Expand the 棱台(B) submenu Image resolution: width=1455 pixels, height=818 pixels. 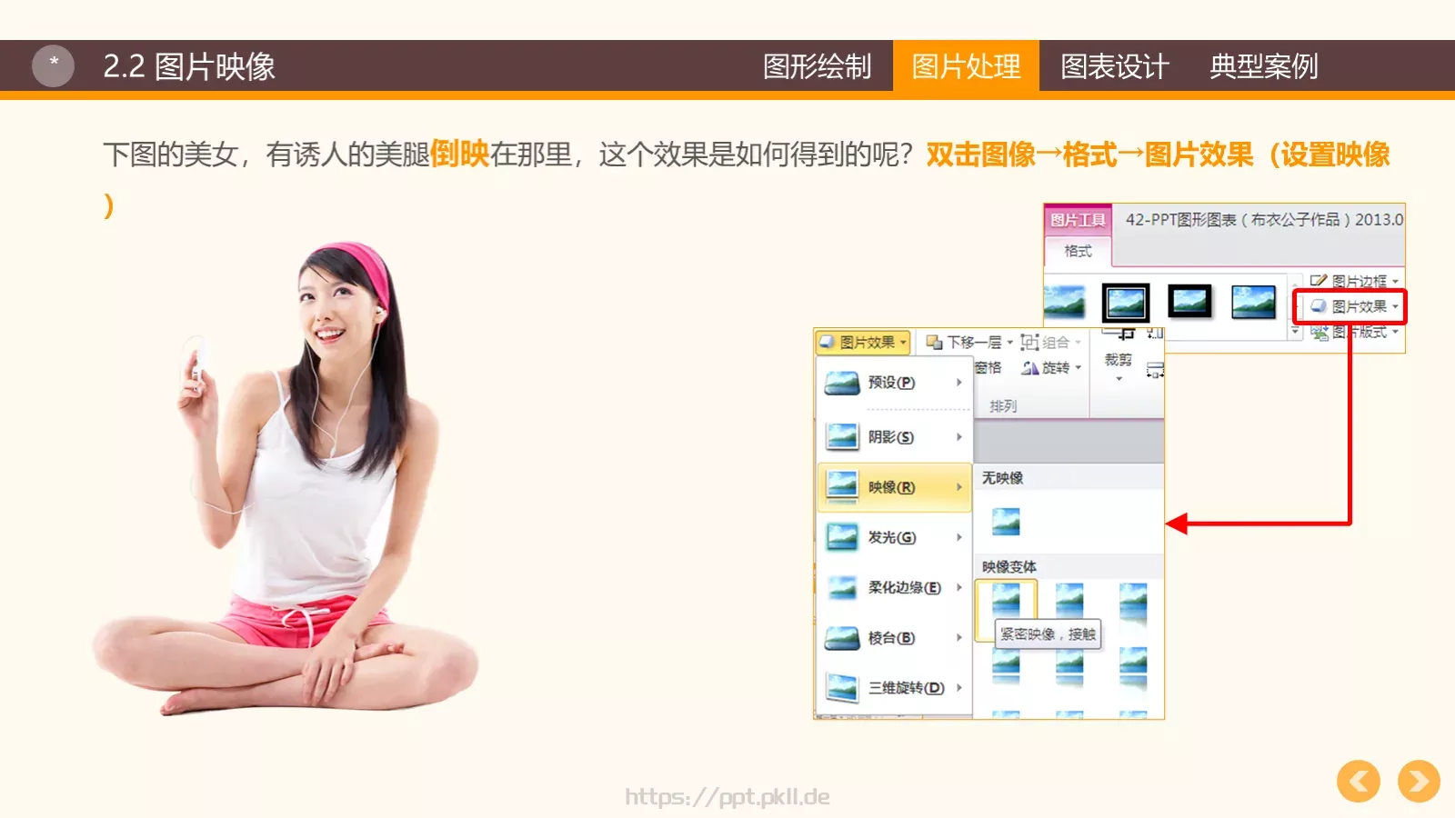point(894,637)
